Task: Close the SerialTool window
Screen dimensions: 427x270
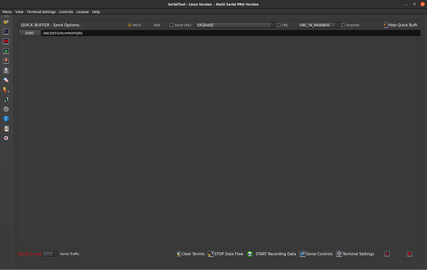Action: (423, 4)
